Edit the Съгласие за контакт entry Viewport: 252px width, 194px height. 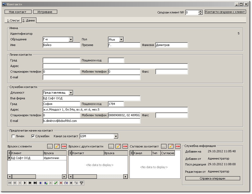tap(171, 146)
